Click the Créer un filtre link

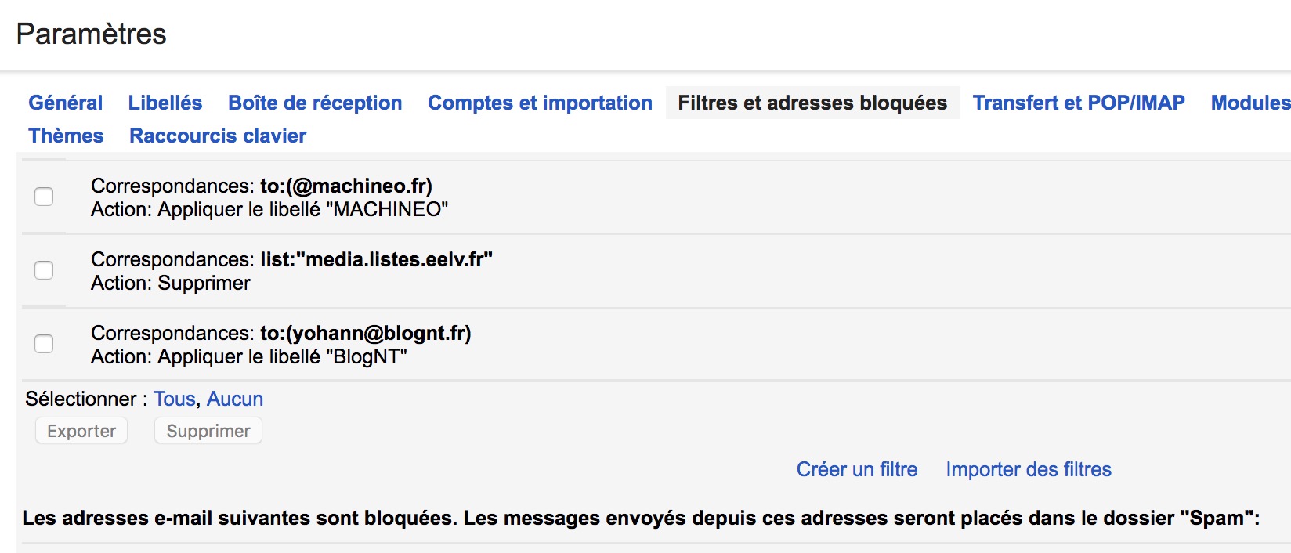(x=857, y=469)
